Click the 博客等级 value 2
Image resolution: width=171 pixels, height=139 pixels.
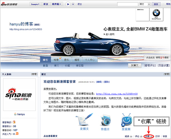[14, 122]
